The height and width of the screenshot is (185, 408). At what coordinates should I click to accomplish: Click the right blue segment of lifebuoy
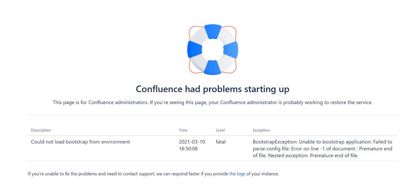click(x=231, y=50)
